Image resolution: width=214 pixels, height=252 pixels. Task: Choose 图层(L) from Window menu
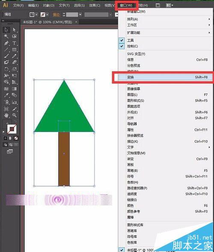coord(165,95)
